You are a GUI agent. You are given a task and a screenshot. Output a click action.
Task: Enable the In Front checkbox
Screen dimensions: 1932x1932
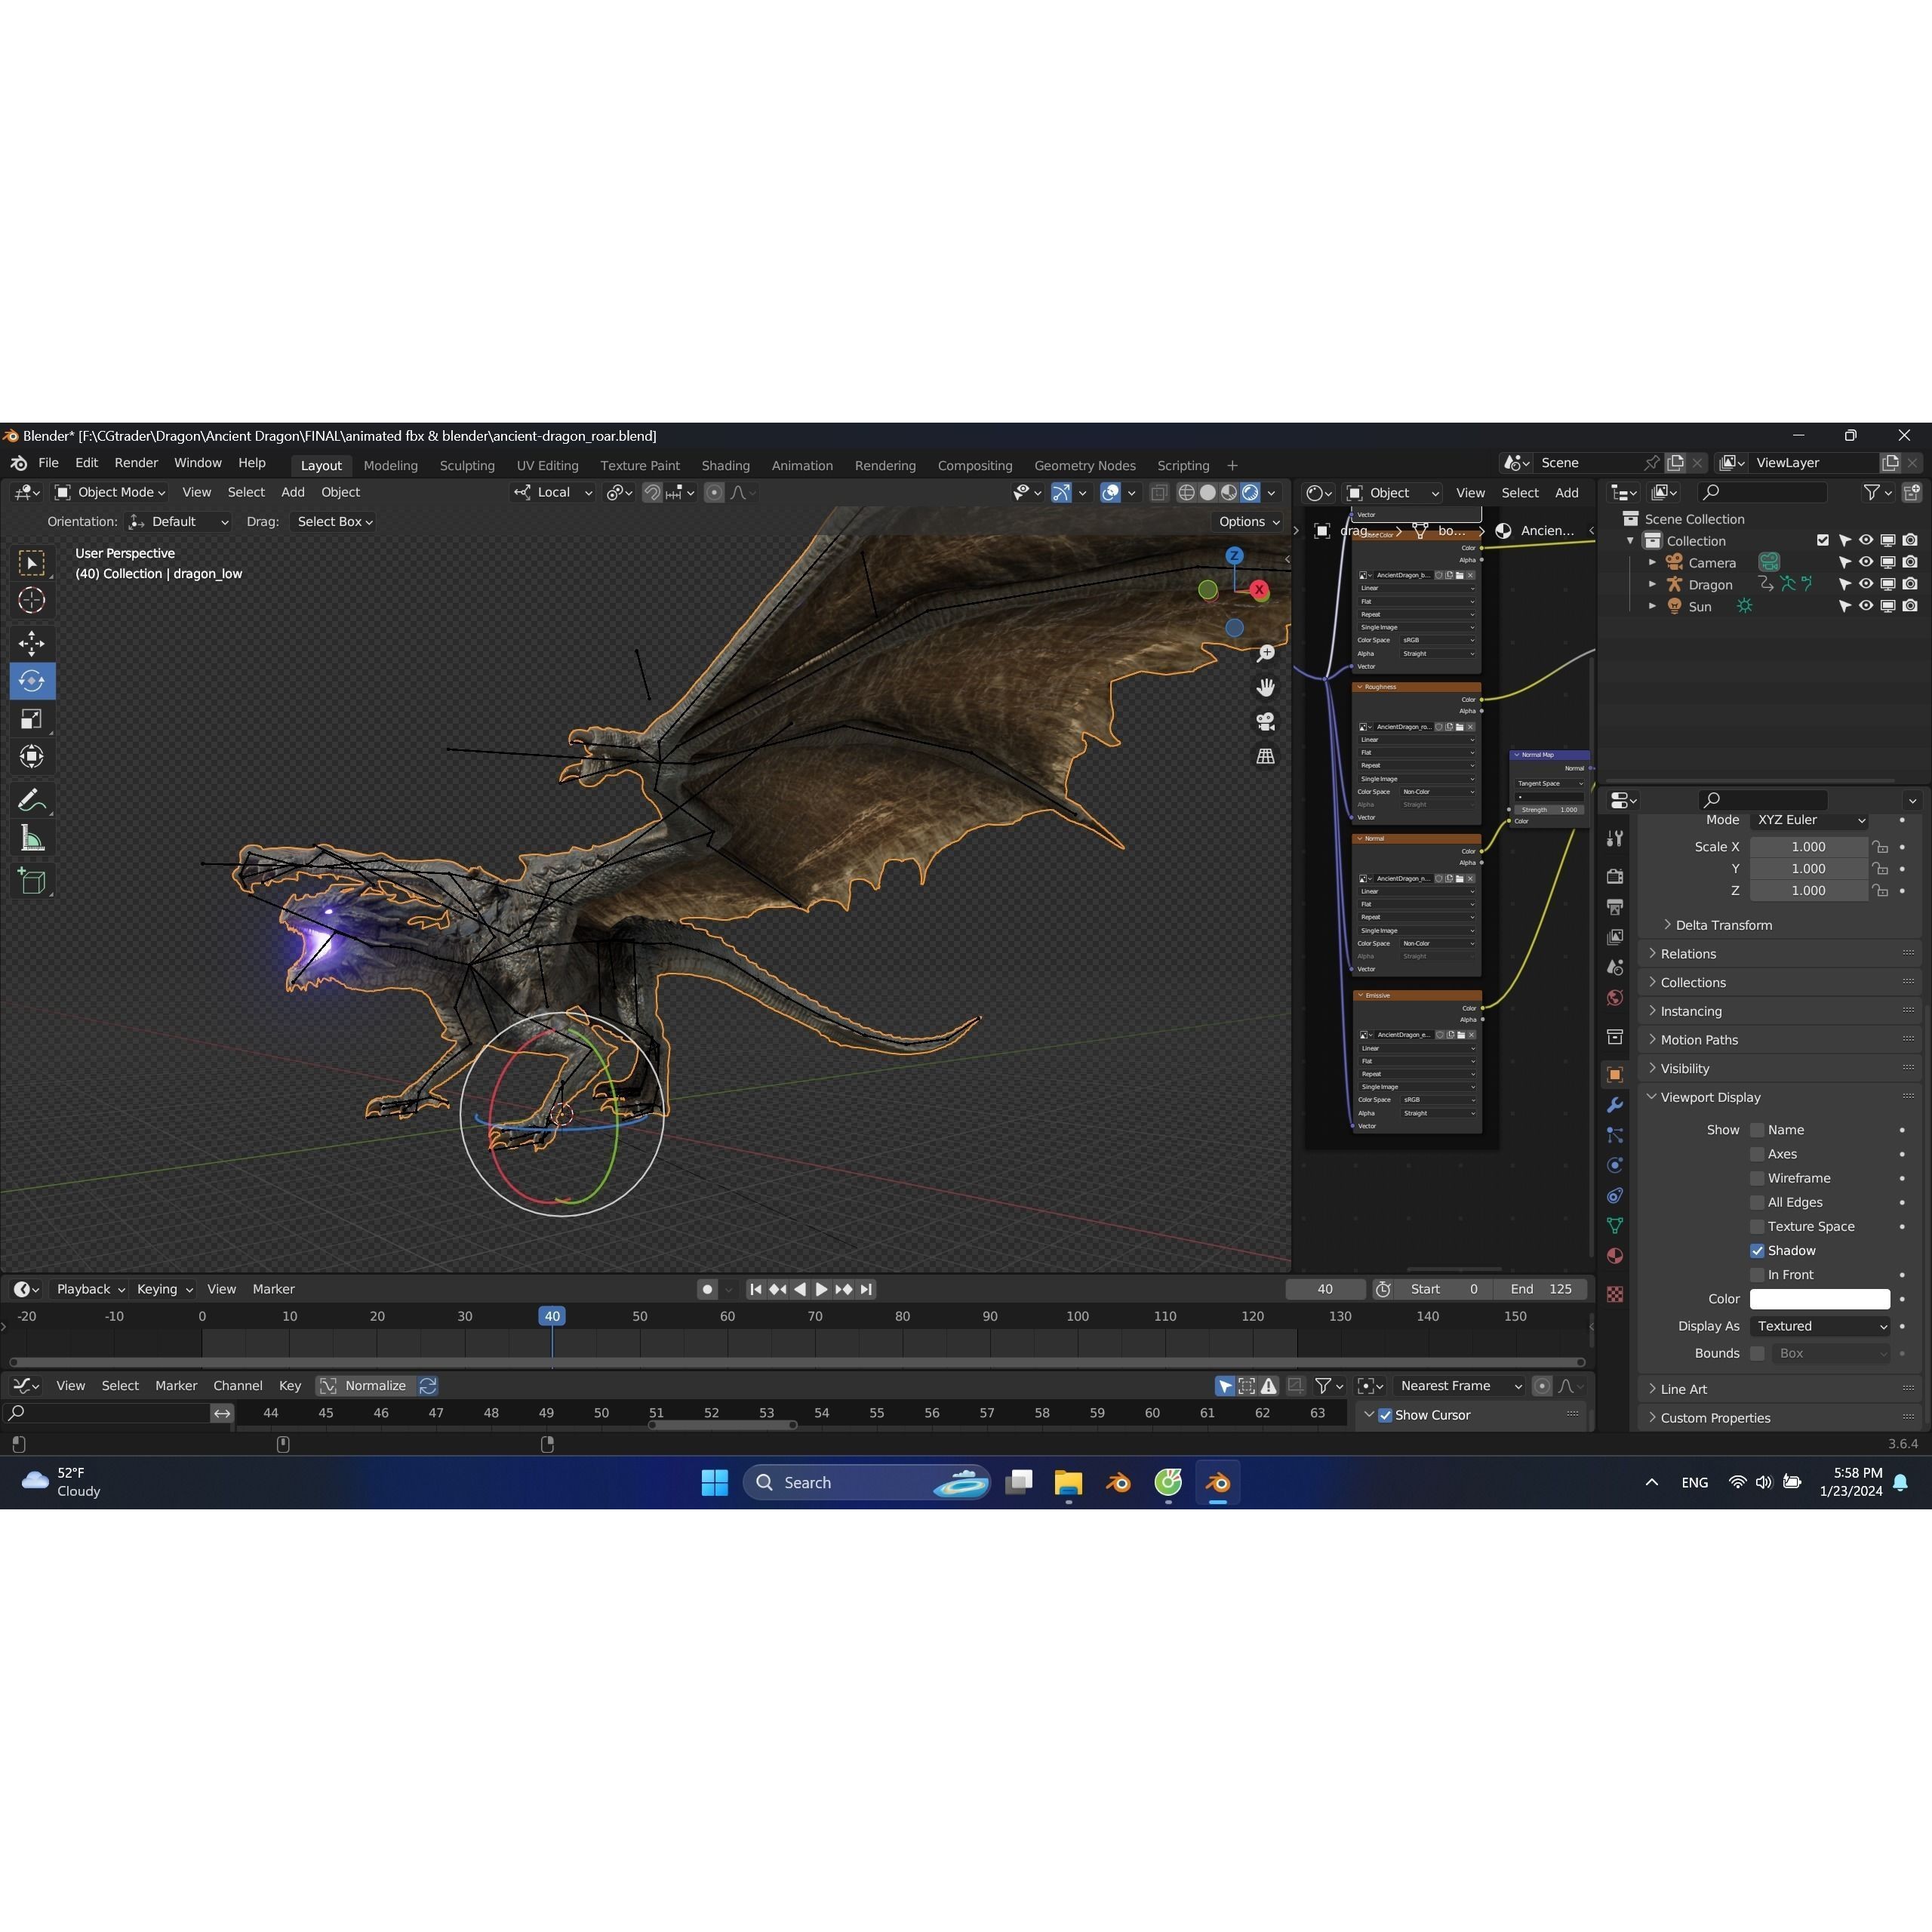(x=1757, y=1274)
